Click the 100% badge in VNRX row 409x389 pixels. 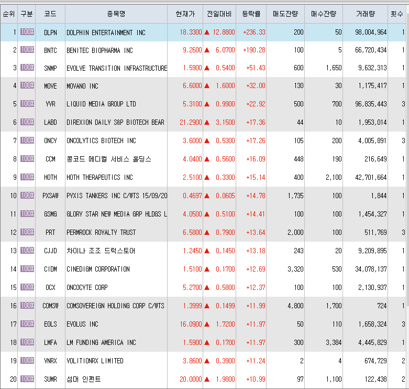tap(27, 360)
